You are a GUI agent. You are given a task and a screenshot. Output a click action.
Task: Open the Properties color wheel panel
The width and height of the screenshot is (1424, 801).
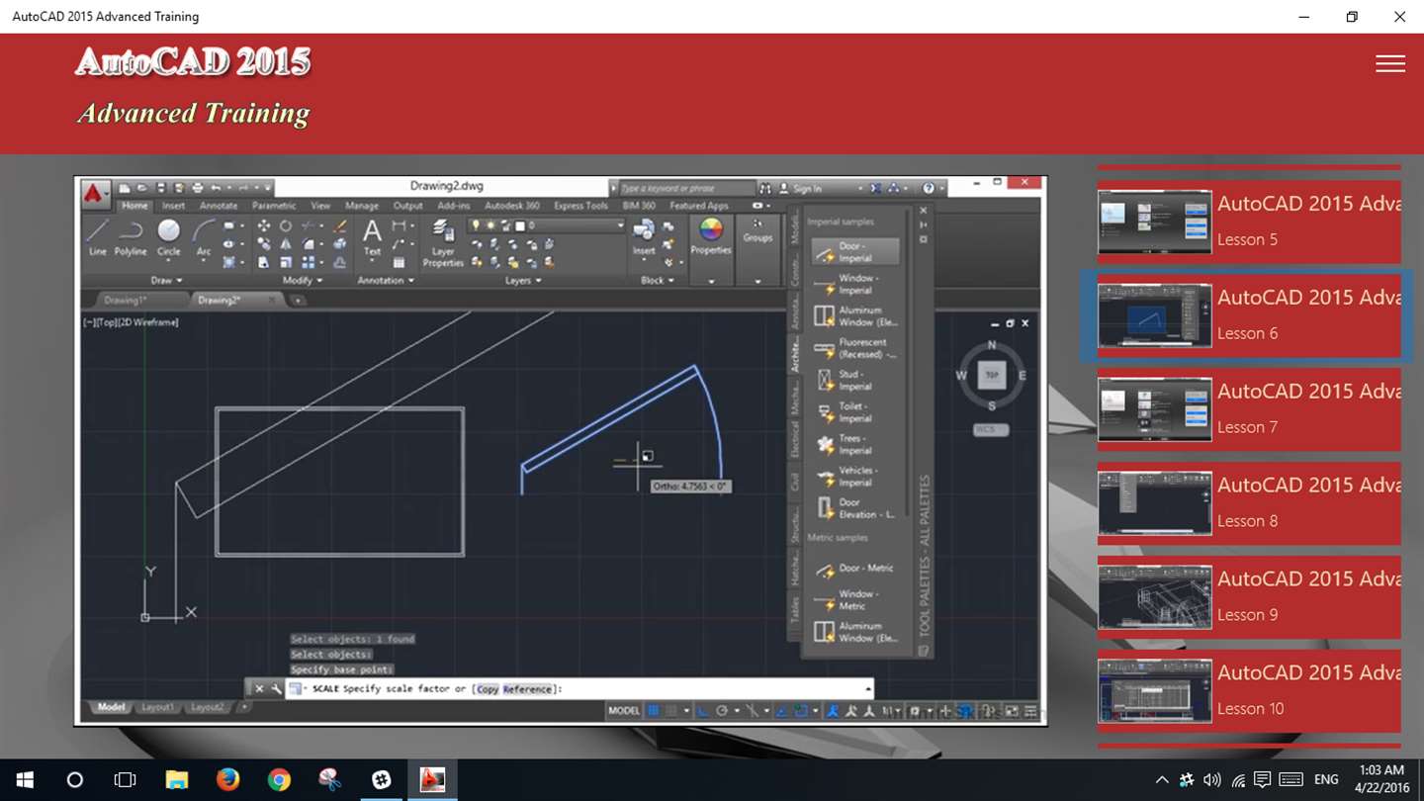[711, 237]
